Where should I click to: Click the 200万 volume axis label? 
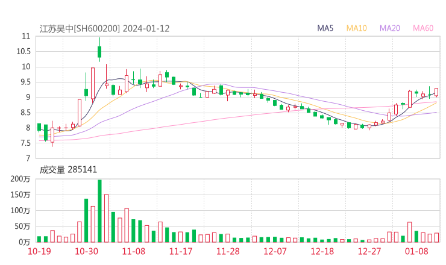(20, 179)
